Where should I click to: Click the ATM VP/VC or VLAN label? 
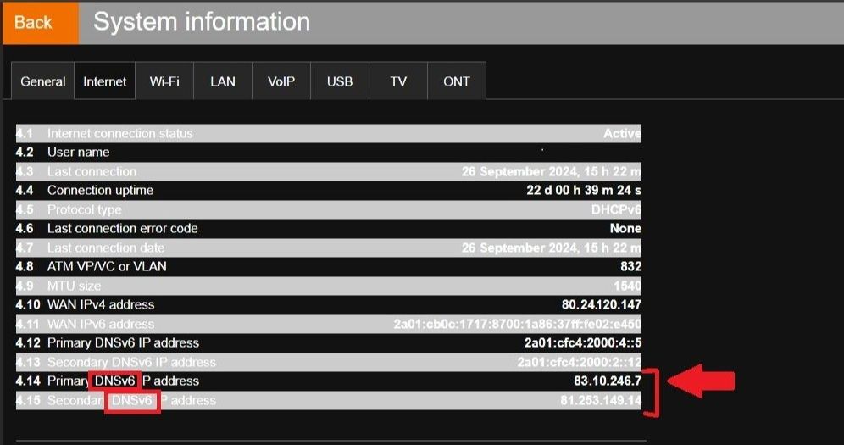(x=107, y=266)
